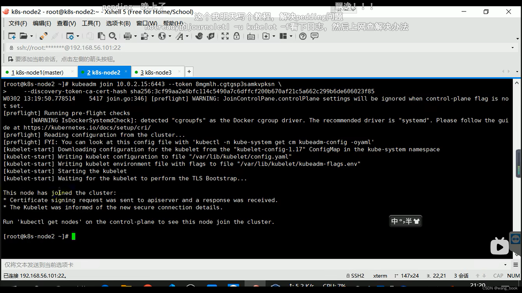Expand the address bar history dropdown

[512, 48]
